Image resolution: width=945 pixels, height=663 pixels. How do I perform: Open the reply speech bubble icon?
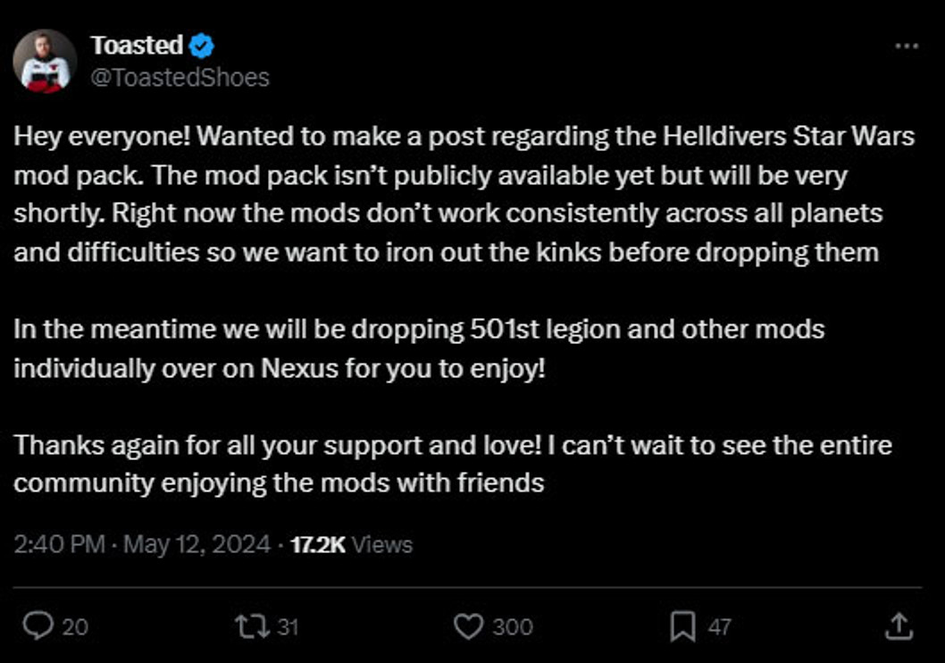tap(38, 625)
